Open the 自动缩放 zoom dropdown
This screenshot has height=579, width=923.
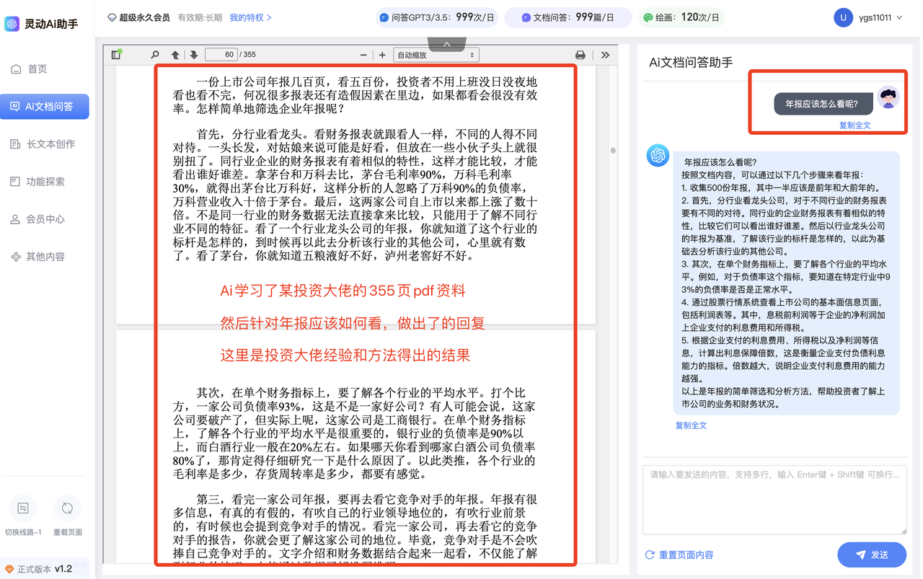pyautogui.click(x=436, y=55)
